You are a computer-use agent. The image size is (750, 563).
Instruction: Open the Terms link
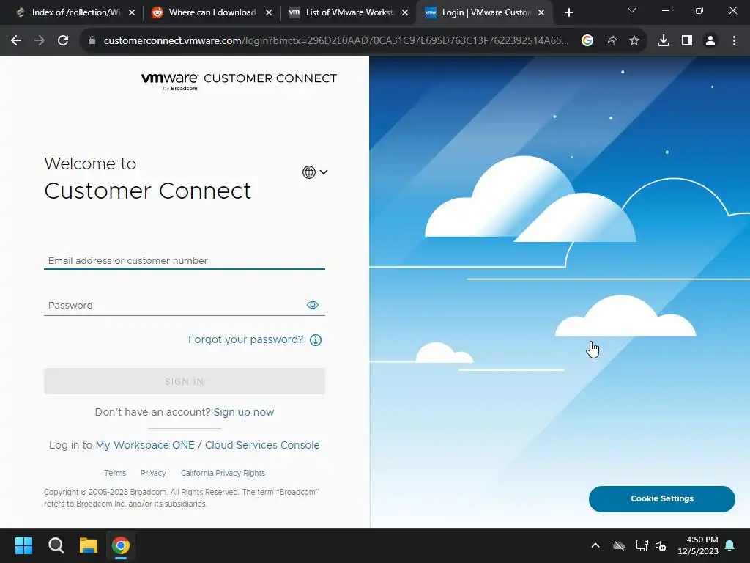tap(115, 473)
